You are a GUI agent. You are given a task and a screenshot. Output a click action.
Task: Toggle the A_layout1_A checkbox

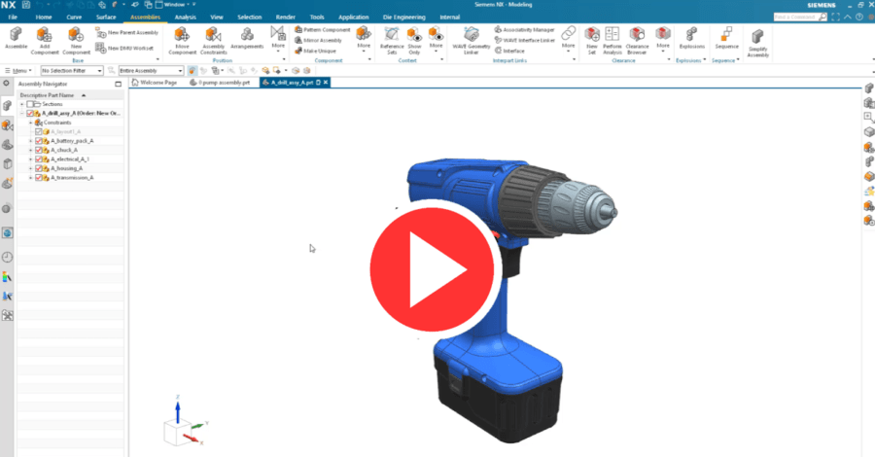pos(39,131)
